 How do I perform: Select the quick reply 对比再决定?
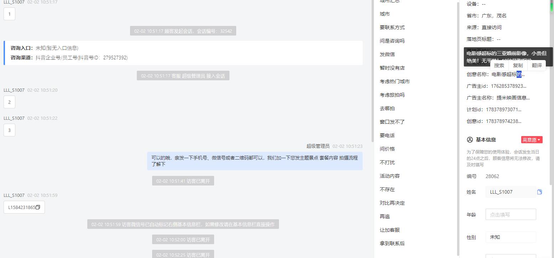[x=392, y=203]
